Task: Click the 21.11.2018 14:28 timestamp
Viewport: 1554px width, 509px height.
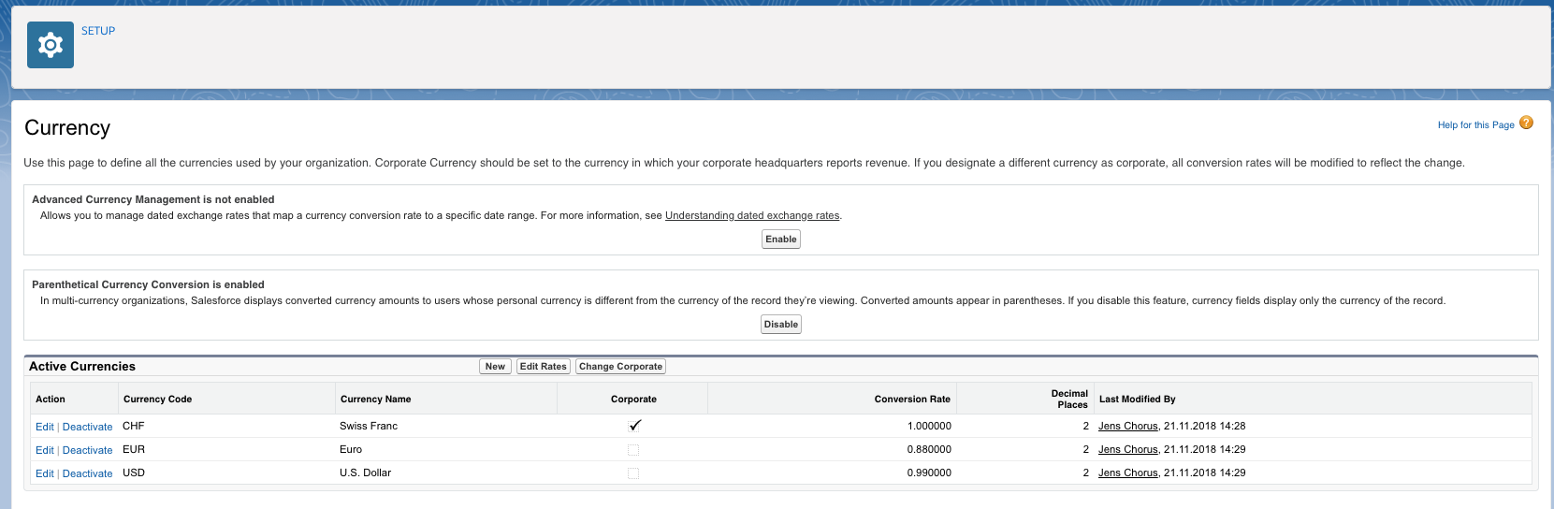Action: click(1205, 426)
